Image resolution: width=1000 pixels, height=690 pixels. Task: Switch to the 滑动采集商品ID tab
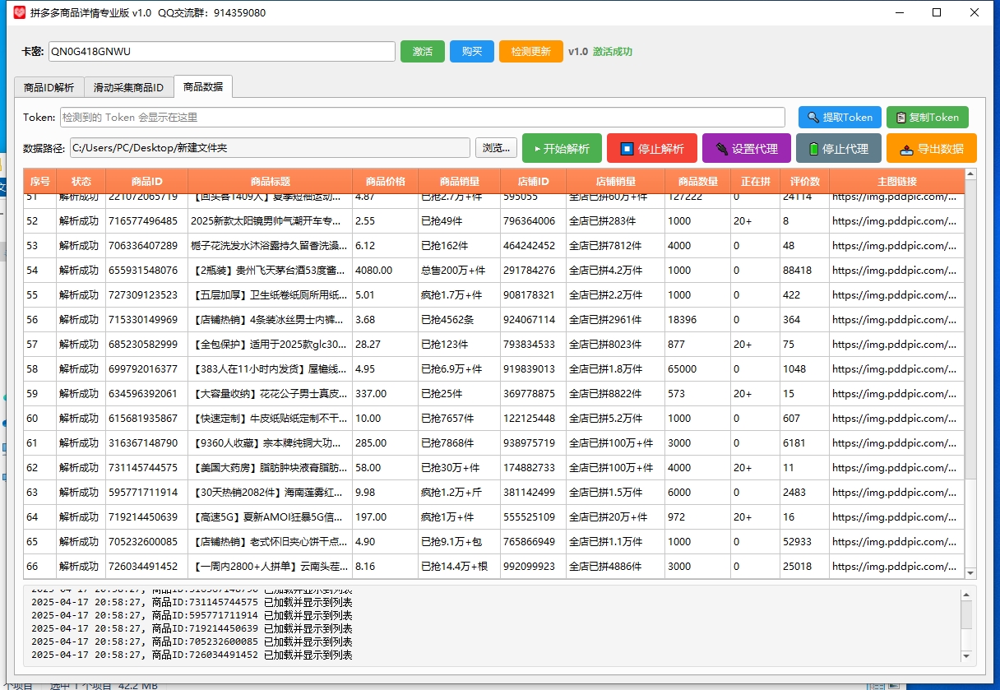pyautogui.click(x=128, y=87)
